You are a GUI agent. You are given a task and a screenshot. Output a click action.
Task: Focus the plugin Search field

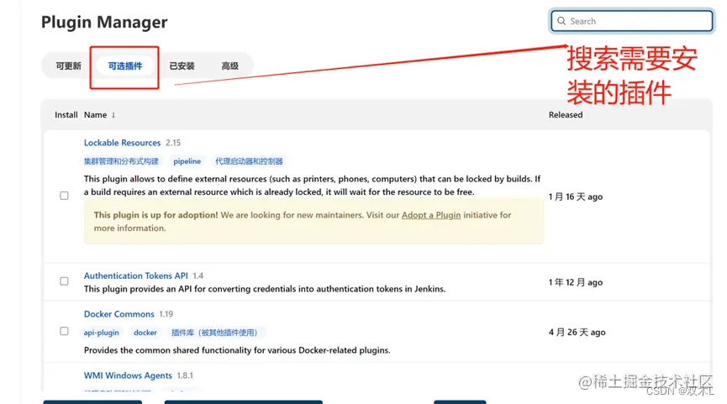[631, 21]
